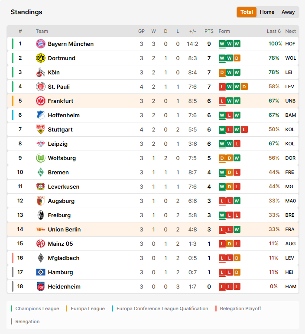Screen dimensions: 305x334
Task: Click the Last 6 column header
Action: 274,31
